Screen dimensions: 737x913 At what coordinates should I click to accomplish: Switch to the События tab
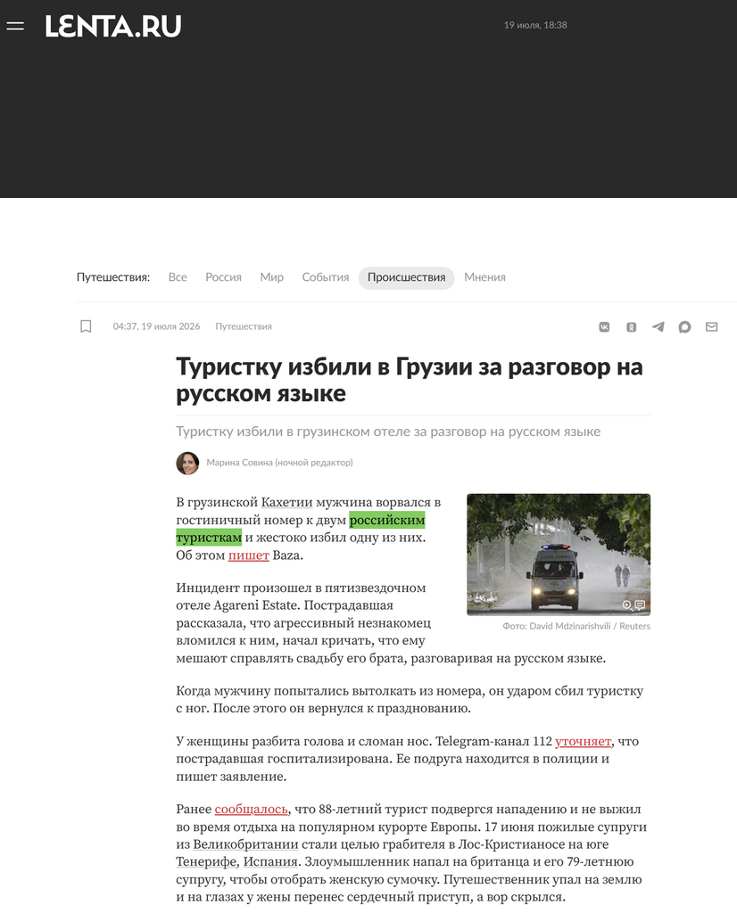325,277
